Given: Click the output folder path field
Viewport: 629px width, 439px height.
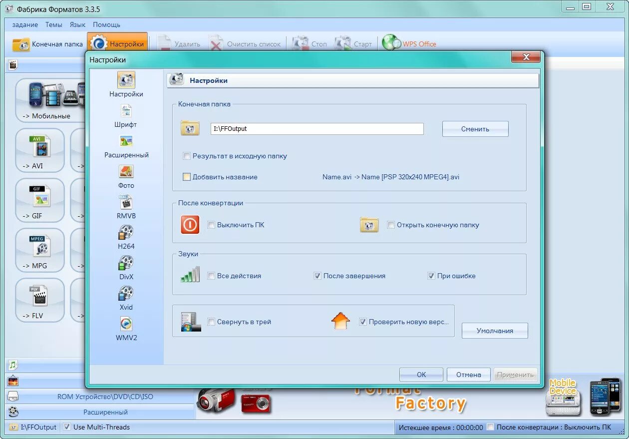Looking at the screenshot, I should tap(316, 128).
